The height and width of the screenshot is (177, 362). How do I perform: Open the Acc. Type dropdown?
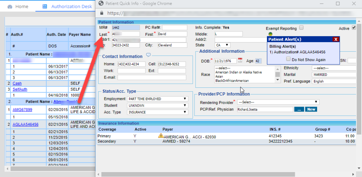pos(157,112)
